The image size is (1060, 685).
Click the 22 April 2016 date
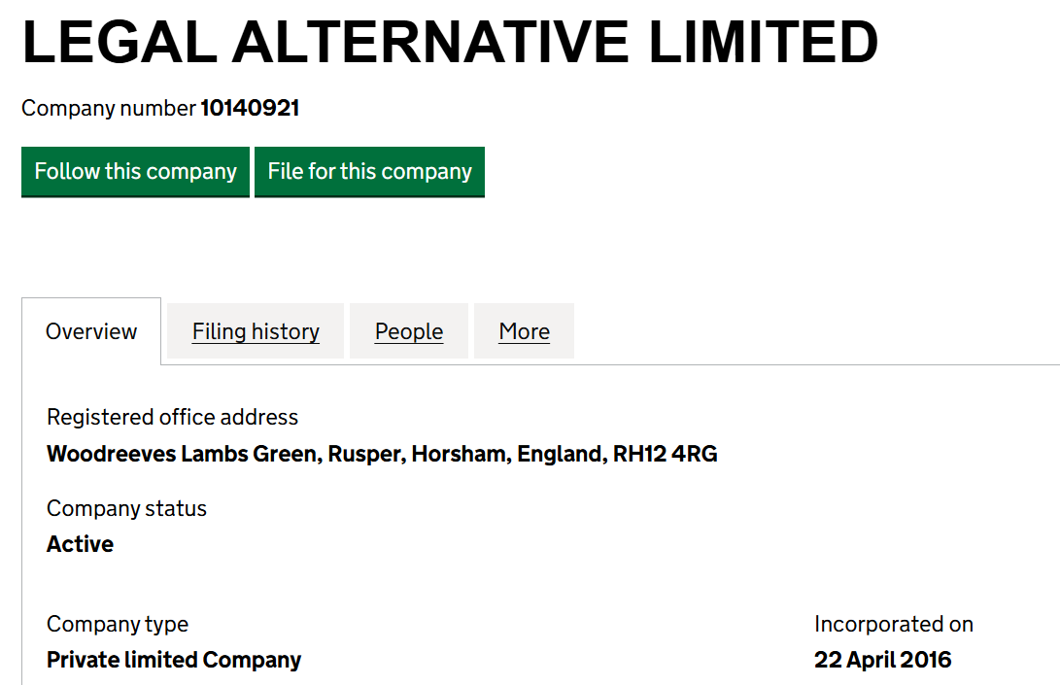882,660
